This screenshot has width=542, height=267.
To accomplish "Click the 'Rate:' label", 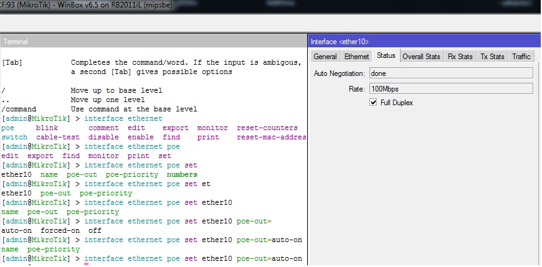I will click(357, 89).
